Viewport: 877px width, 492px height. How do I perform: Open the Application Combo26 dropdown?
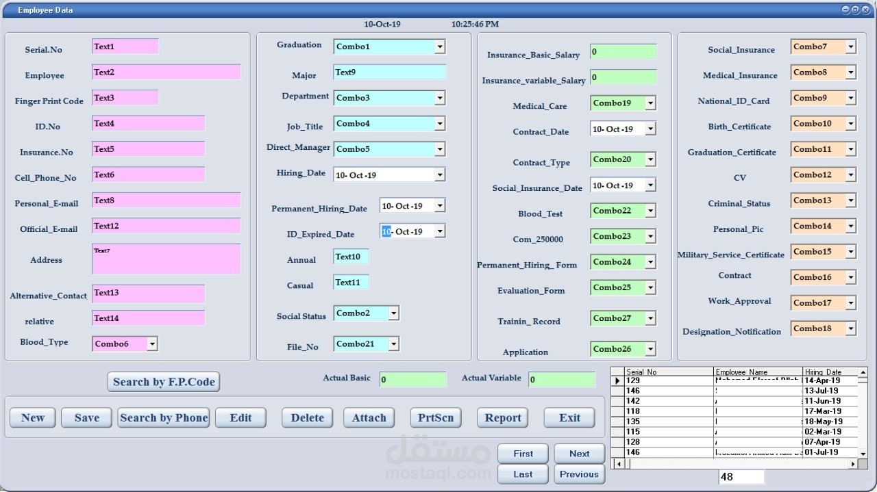tap(650, 349)
